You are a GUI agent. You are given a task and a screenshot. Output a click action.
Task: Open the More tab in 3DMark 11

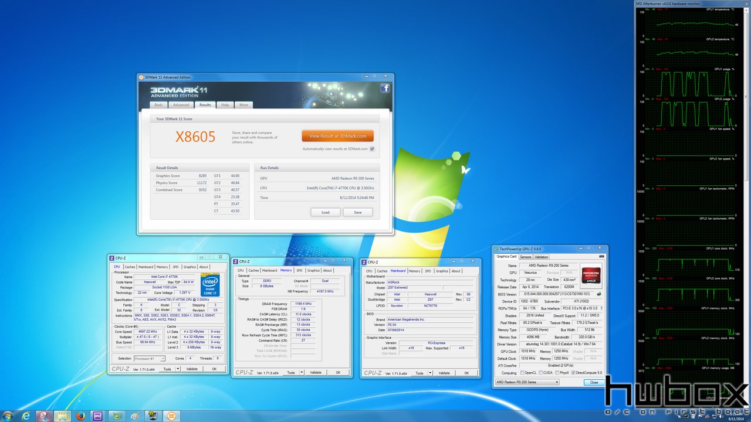[x=243, y=105]
